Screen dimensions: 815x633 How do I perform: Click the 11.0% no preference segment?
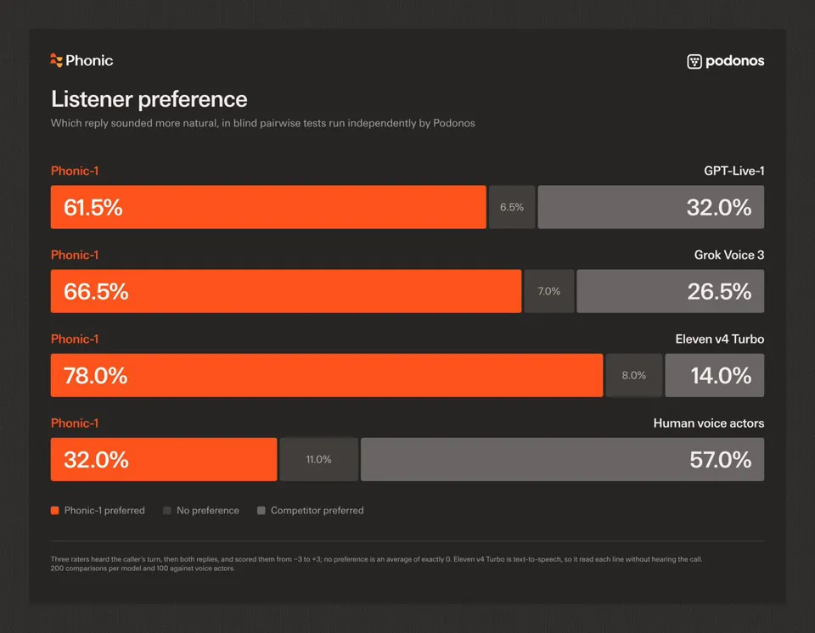tap(318, 459)
